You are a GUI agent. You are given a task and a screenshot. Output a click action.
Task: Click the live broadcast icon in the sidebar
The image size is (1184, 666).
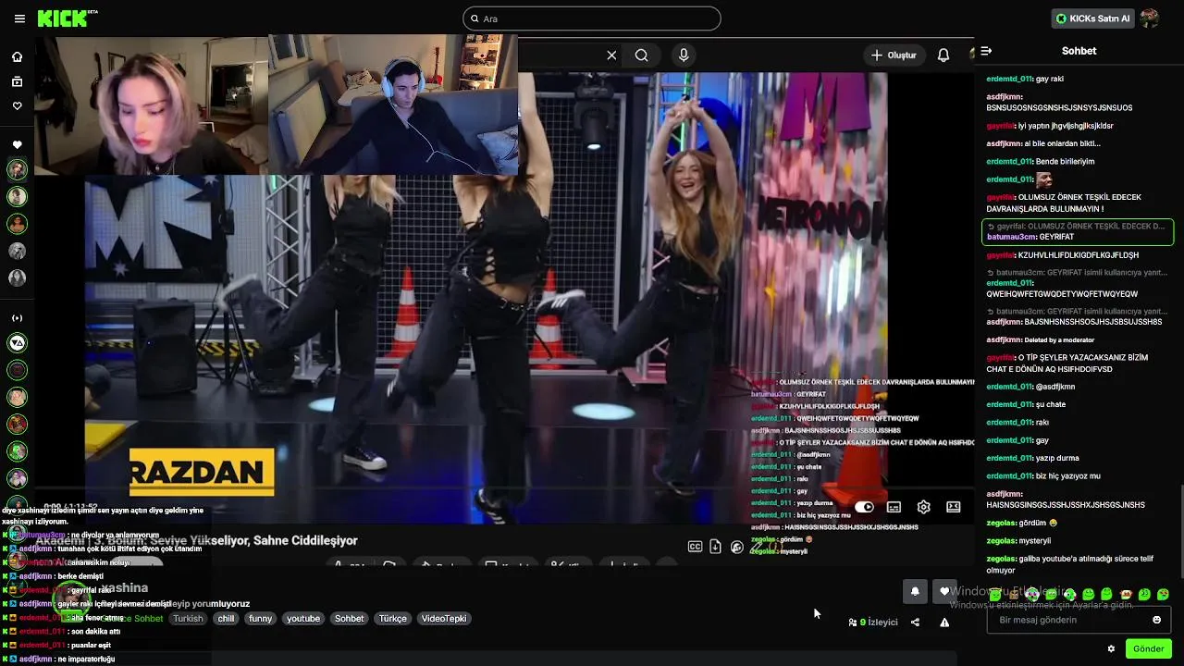(17, 318)
